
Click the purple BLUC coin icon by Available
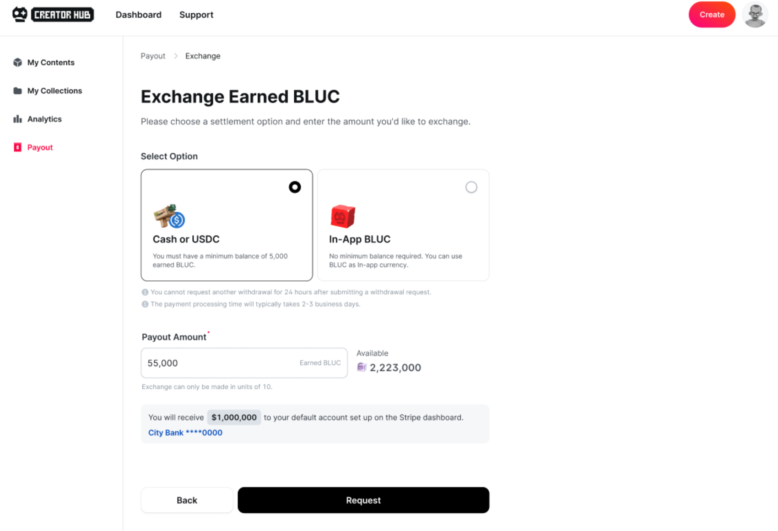[x=362, y=367]
